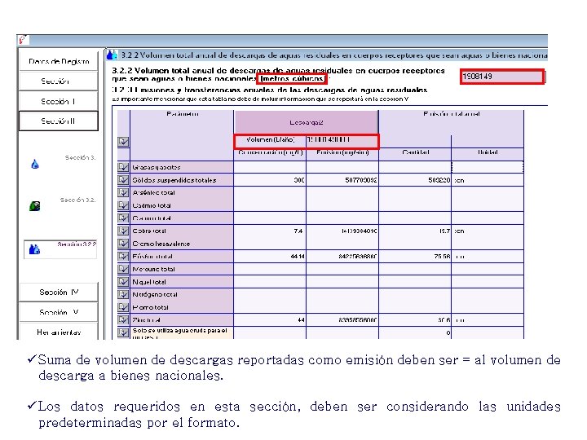The width and height of the screenshot is (587, 440).
Task: Open Sección 3.1 water drop icon
Action: click(x=35, y=164)
